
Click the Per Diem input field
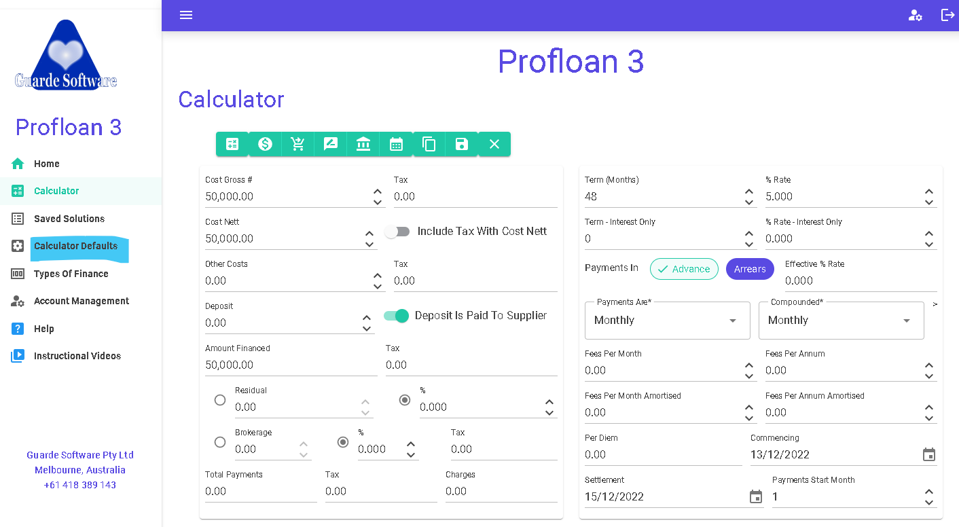(663, 455)
